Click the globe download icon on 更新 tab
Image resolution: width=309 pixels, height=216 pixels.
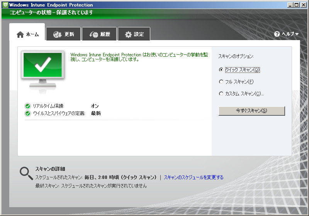58,34
